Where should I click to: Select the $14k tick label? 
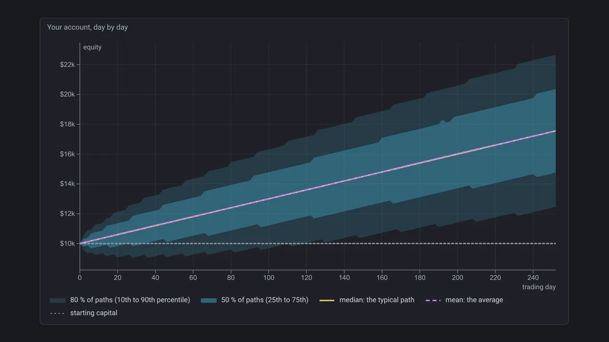point(68,184)
